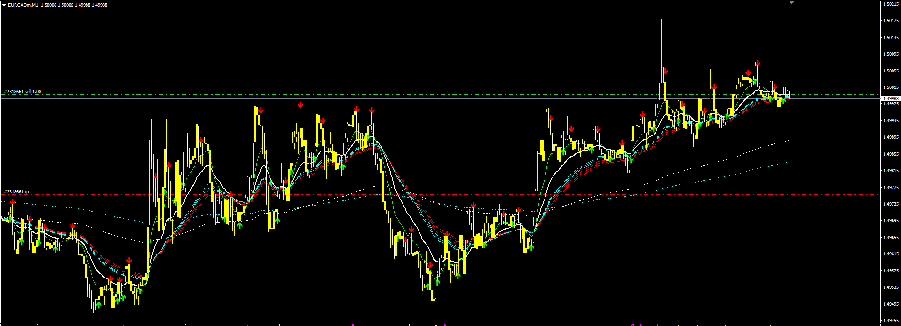Click the #2318661 sell 1.00 order label
This screenshot has width=901, height=326.
point(23,92)
